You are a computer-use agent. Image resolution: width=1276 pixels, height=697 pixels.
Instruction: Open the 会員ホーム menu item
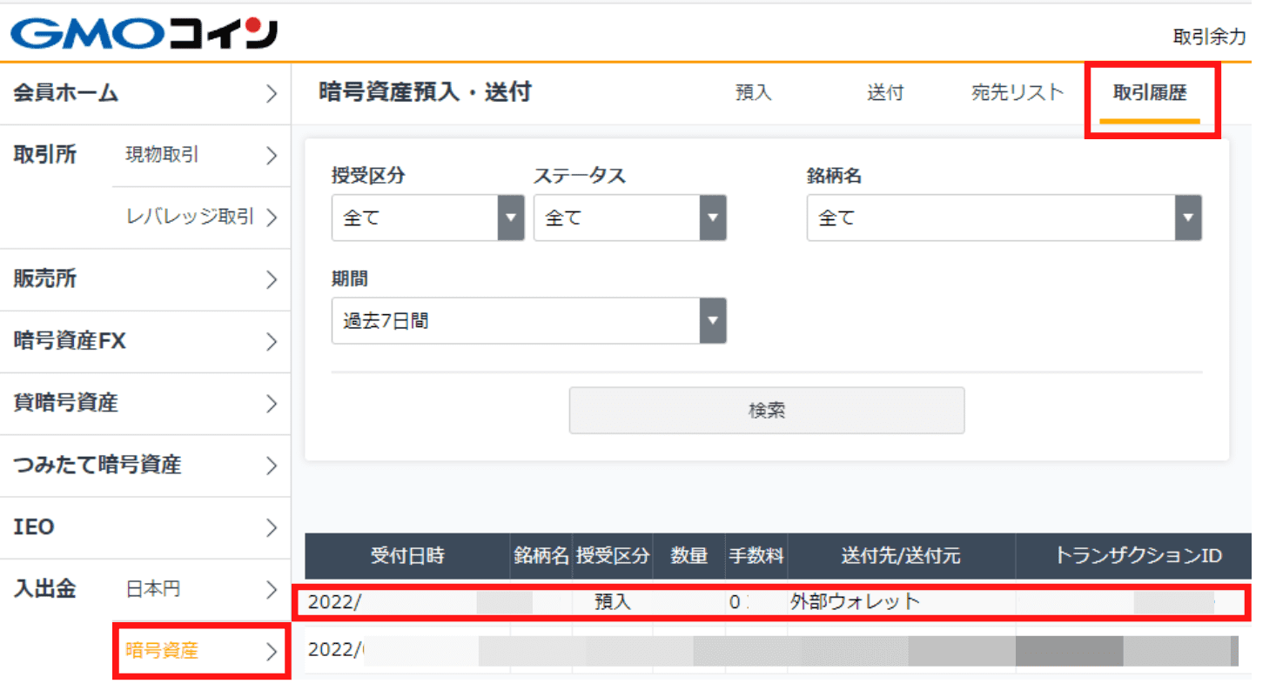tap(145, 93)
